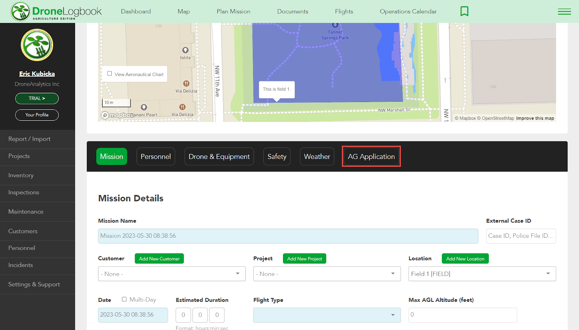579x330 pixels.
Task: Click the minutes duration box
Action: 200,315
